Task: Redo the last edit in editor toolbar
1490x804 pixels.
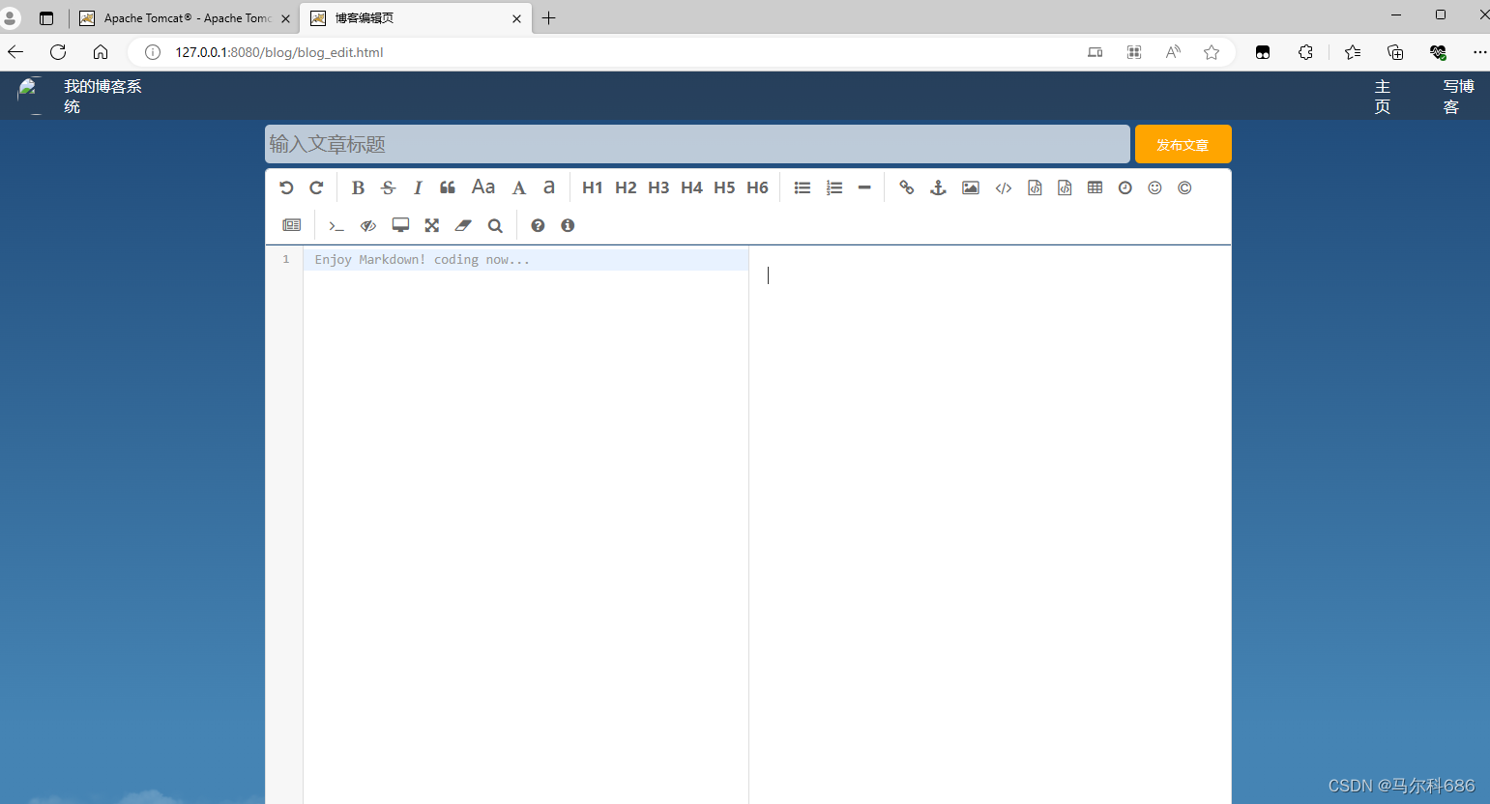Action: tap(316, 187)
